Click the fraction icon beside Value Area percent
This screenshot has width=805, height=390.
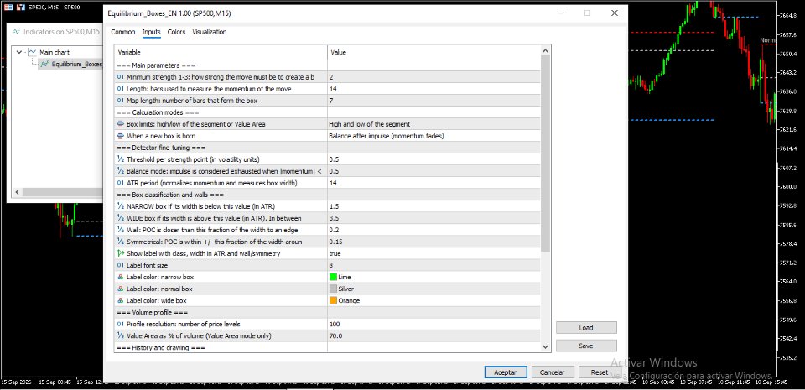pos(121,336)
